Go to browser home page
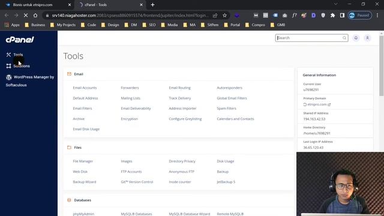384x216 pixels. [35, 16]
